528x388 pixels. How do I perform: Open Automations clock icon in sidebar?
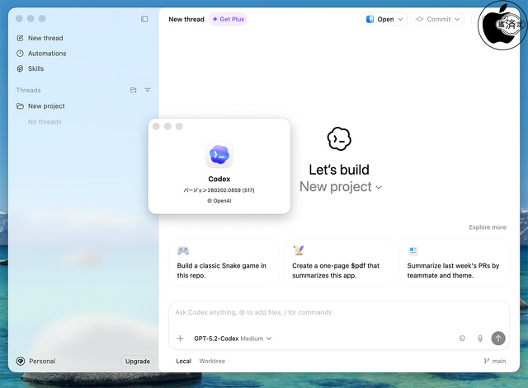click(20, 54)
